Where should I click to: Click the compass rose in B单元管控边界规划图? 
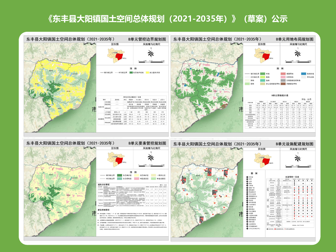click(x=151, y=53)
